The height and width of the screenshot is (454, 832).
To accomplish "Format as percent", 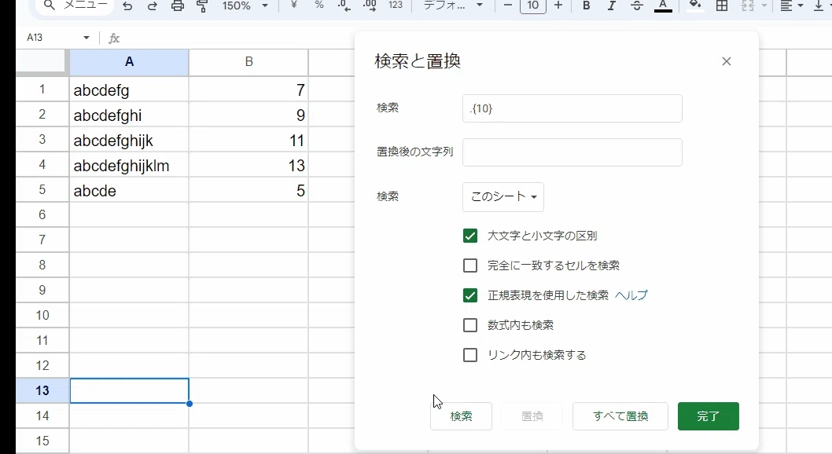I will click(319, 5).
